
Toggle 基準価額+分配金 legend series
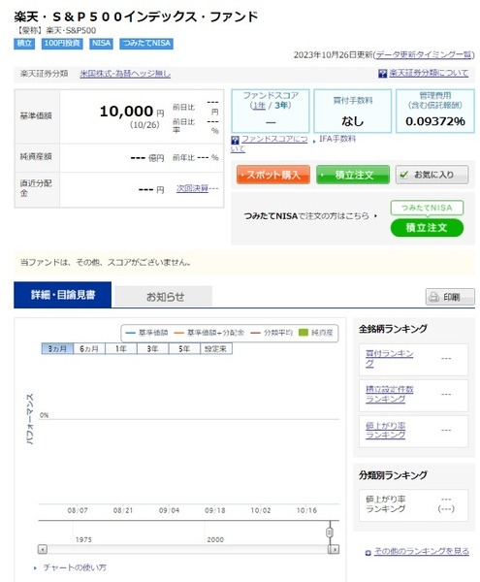(209, 333)
